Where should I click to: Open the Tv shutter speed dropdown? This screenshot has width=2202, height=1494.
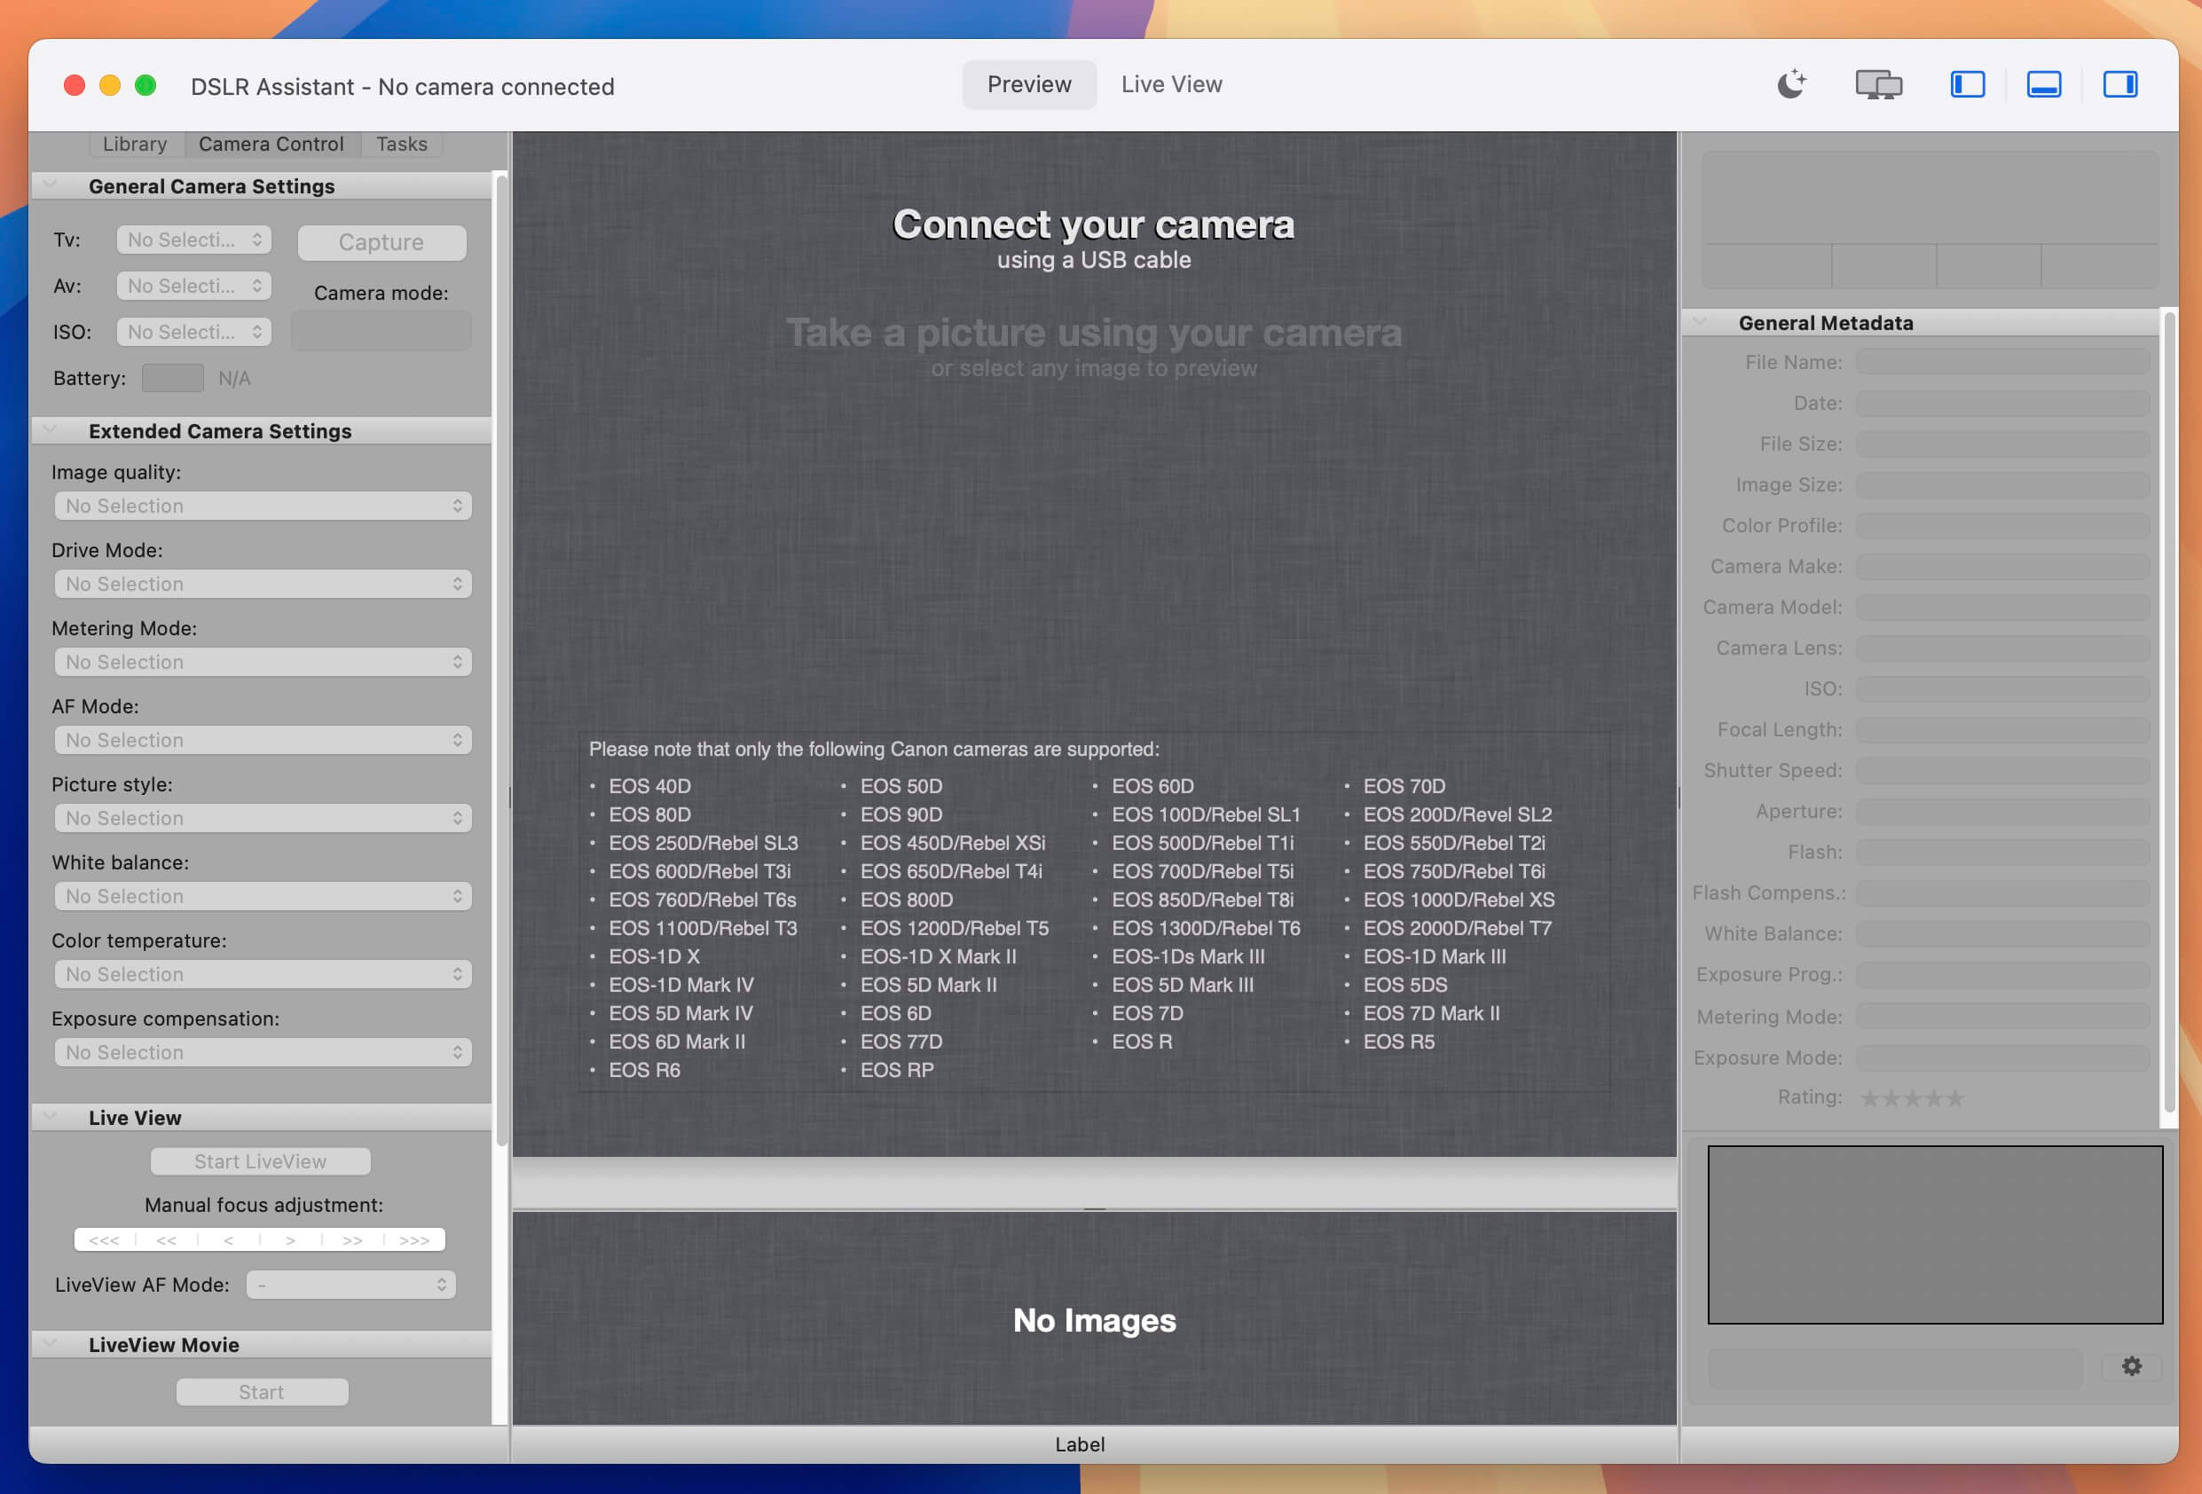click(x=193, y=240)
